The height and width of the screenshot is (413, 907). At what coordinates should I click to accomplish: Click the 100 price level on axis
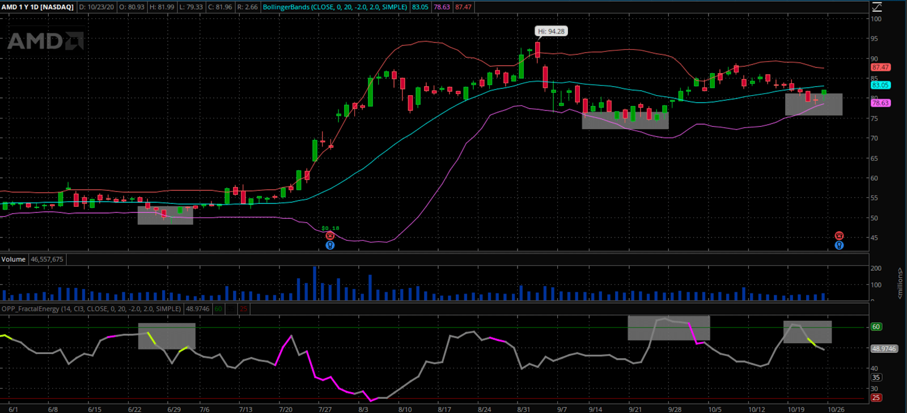tap(876, 19)
